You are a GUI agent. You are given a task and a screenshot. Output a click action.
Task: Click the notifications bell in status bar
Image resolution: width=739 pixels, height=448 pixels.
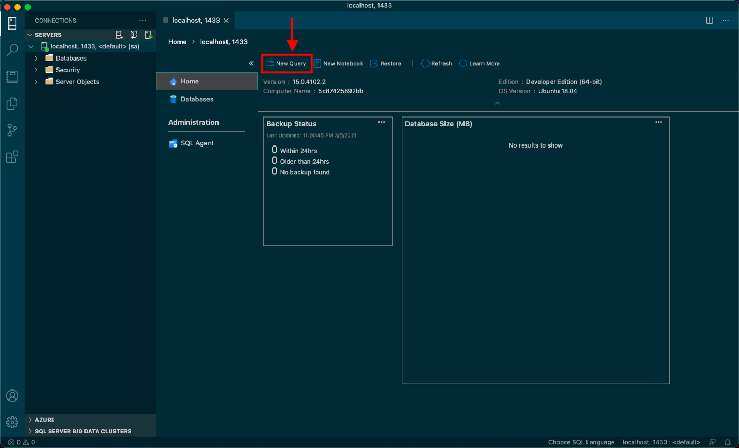coord(728,442)
